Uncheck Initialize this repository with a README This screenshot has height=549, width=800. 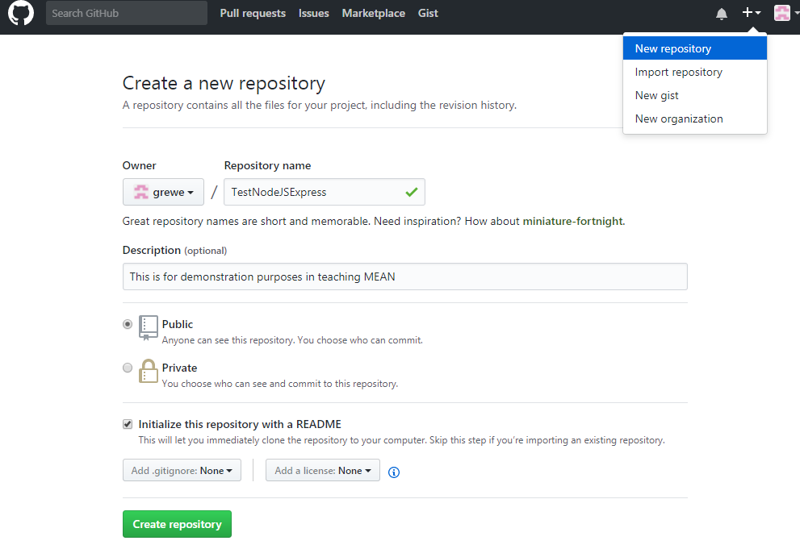128,424
